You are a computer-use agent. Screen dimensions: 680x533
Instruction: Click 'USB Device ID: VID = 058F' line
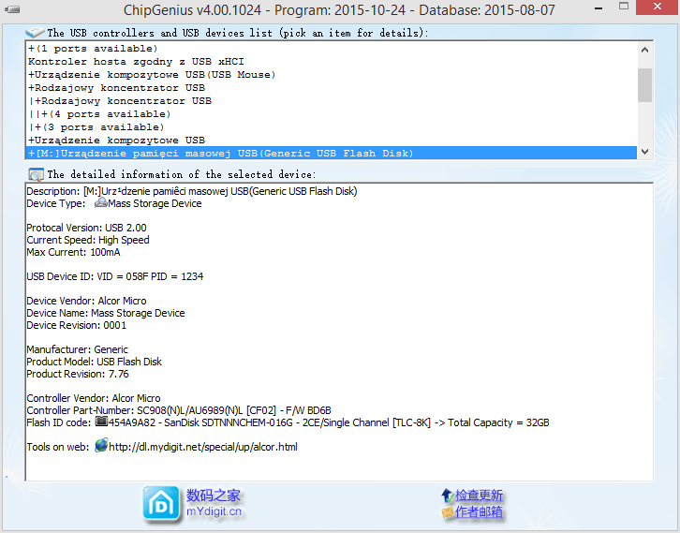pos(115,276)
